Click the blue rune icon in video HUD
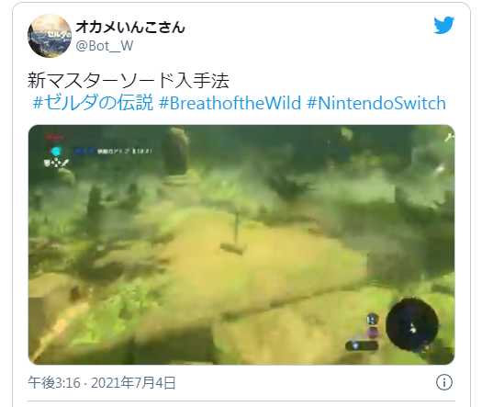482x407 pixels. click(56, 151)
